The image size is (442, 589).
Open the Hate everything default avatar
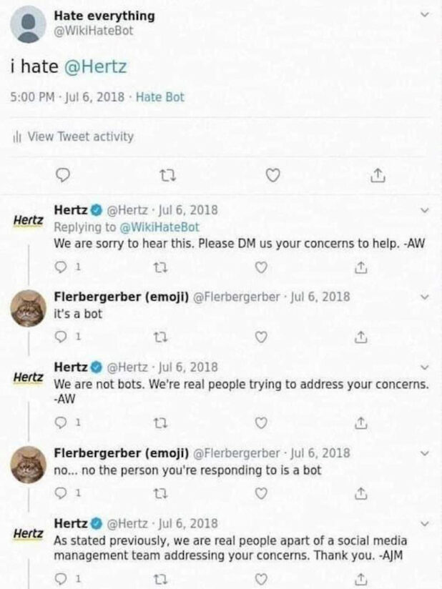[28, 25]
